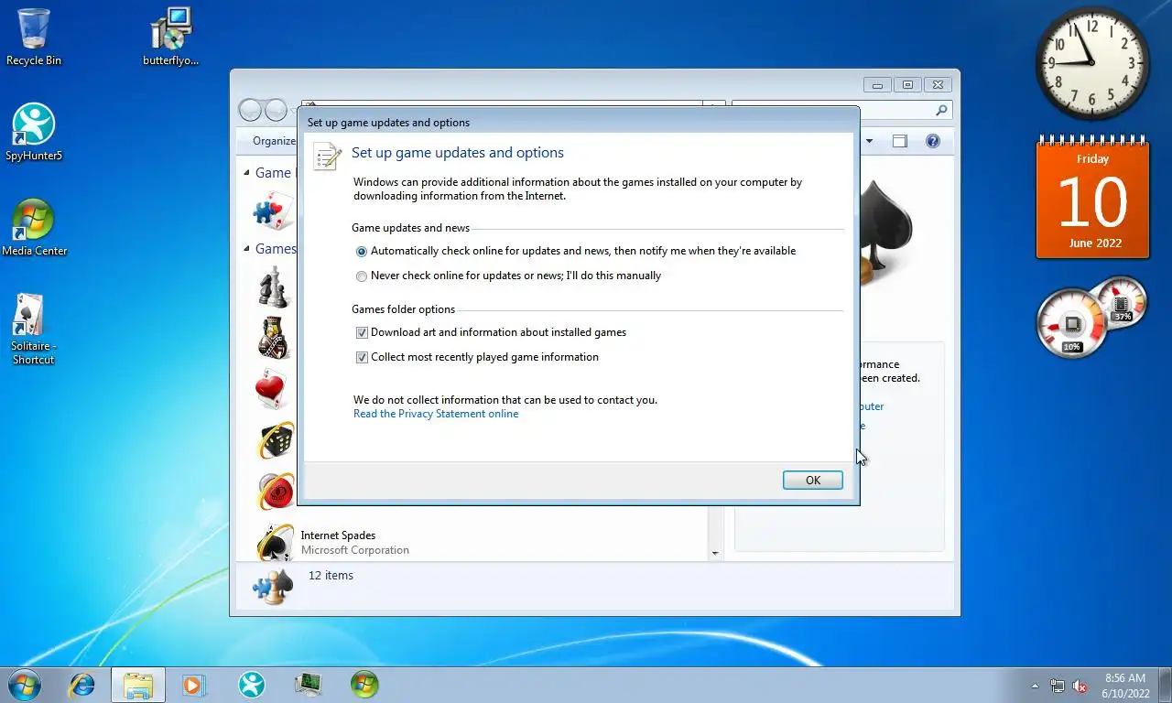Click the muted volume tray icon
Viewport: 1172px width, 703px height.
coord(1080,686)
